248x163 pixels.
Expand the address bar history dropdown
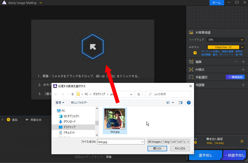(x=131, y=94)
